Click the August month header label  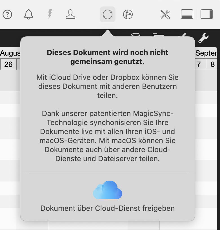[x=10, y=53]
